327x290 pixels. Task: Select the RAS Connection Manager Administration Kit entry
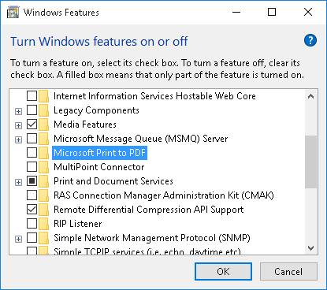pyautogui.click(x=164, y=195)
